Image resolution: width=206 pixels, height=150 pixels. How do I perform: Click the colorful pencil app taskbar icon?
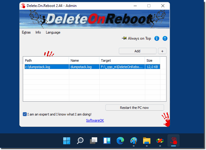coord(160,141)
